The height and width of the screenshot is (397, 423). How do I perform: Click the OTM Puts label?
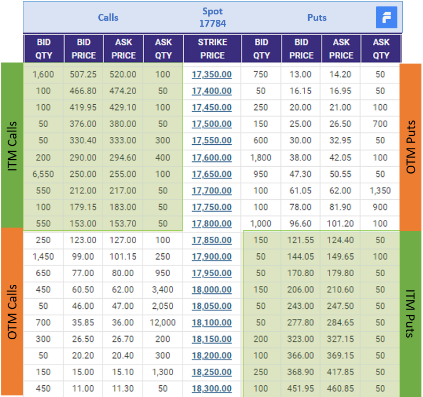[411, 147]
